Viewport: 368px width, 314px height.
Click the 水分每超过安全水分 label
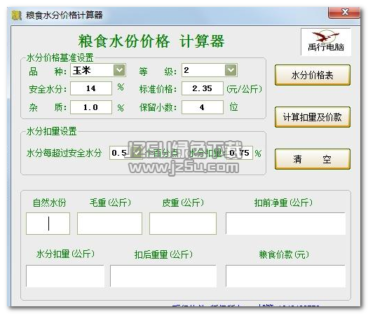(x=64, y=153)
